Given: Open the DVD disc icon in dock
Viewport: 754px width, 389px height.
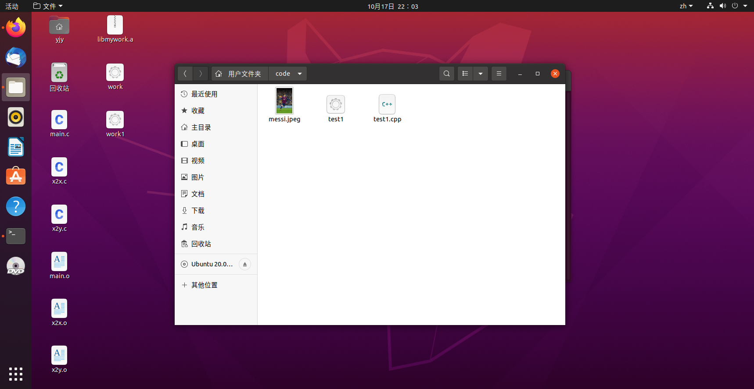Looking at the screenshot, I should pyautogui.click(x=16, y=266).
